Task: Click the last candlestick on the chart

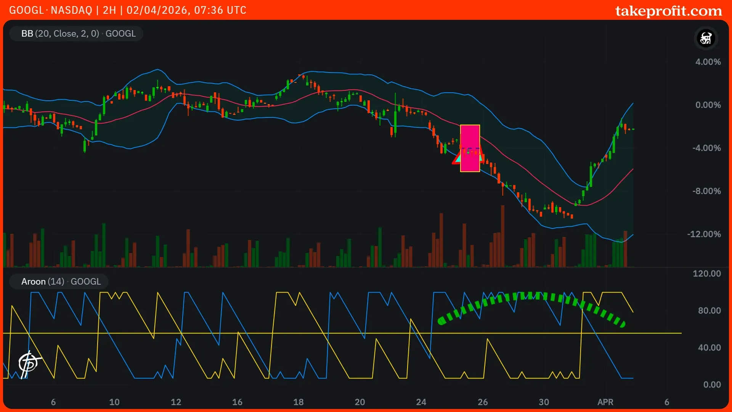Action: (633, 129)
